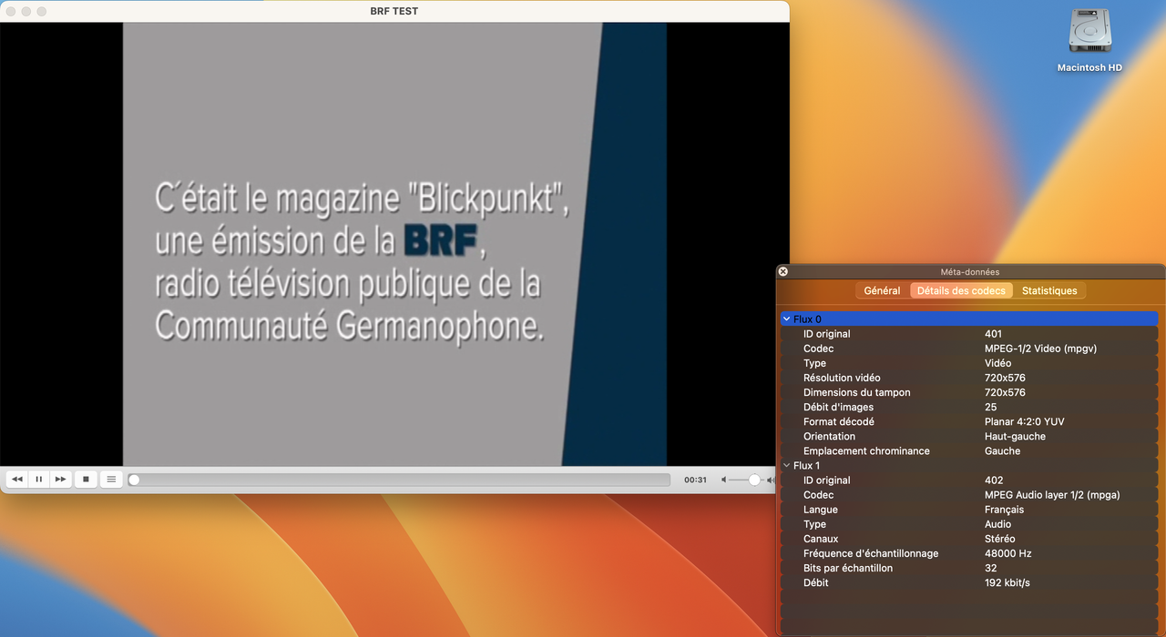Image resolution: width=1166 pixels, height=637 pixels.
Task: Select the 'Langue' row label
Action: click(820, 510)
